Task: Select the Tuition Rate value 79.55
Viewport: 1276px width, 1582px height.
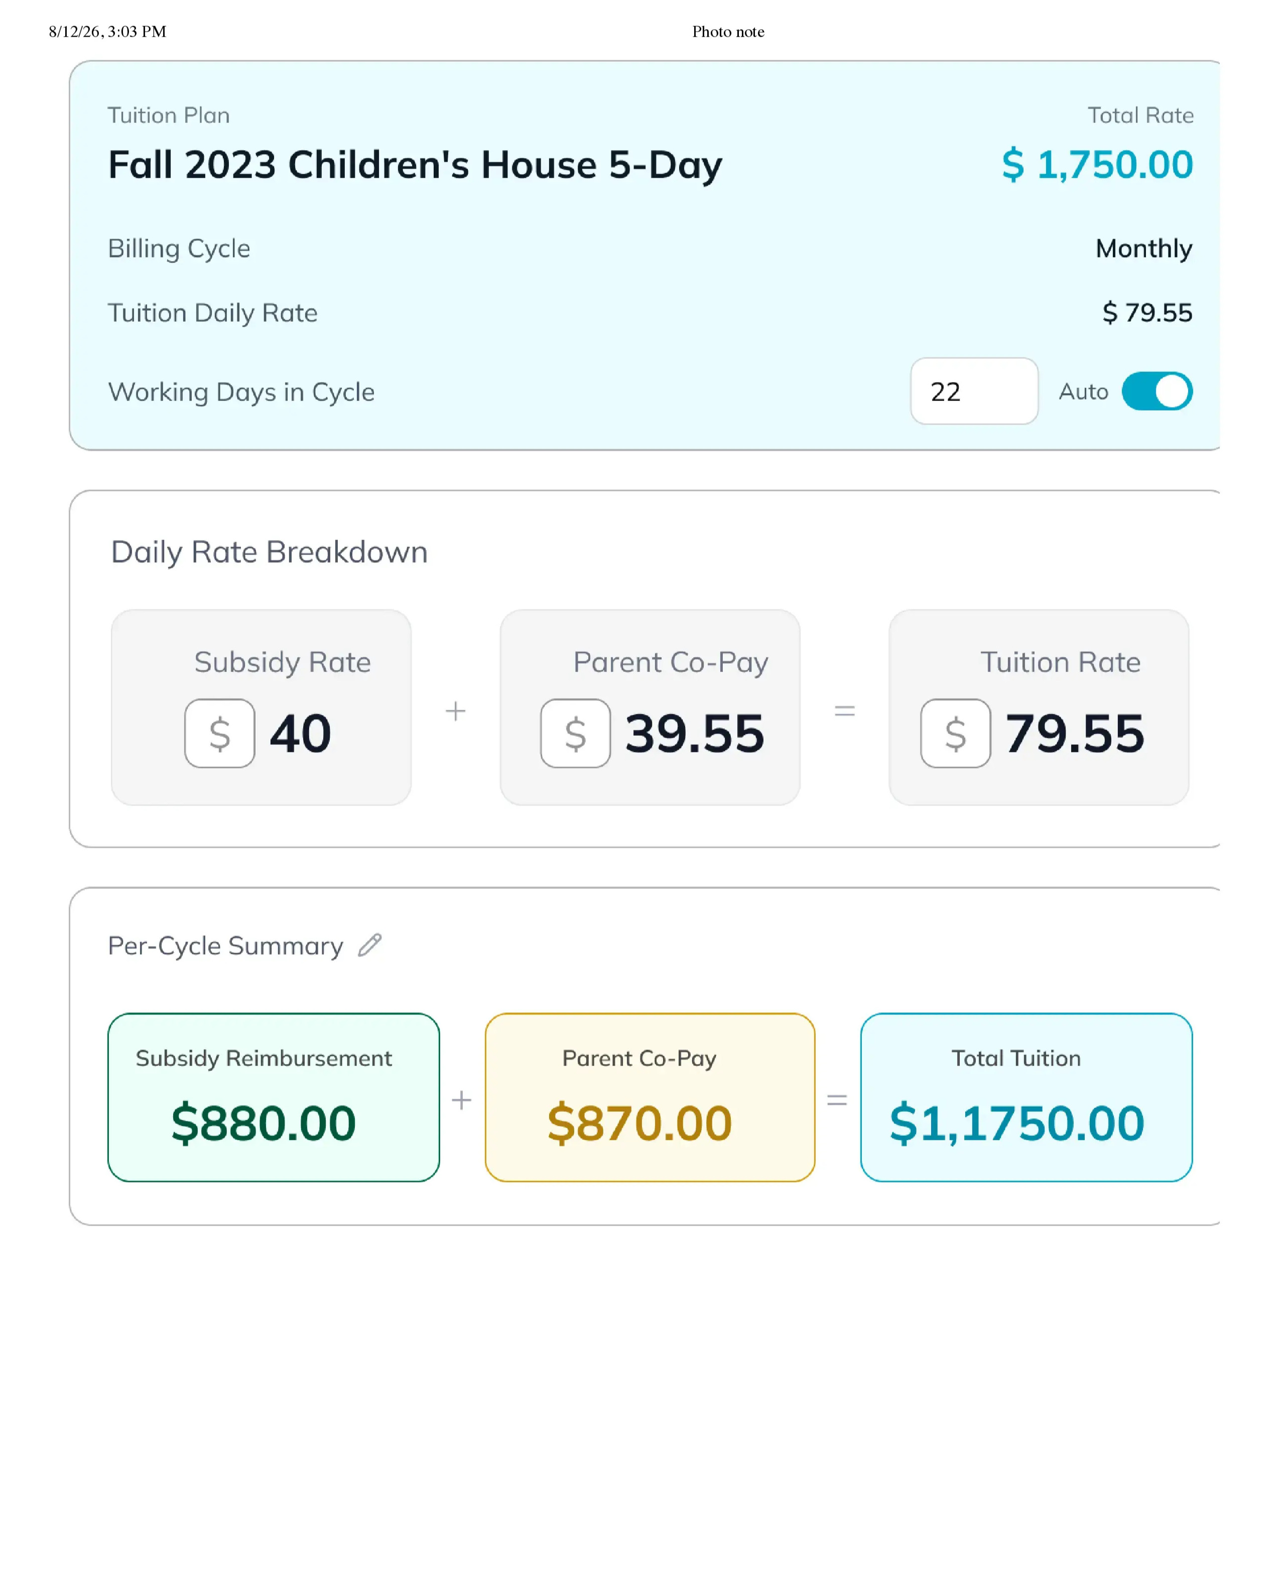Action: pyautogui.click(x=1075, y=733)
